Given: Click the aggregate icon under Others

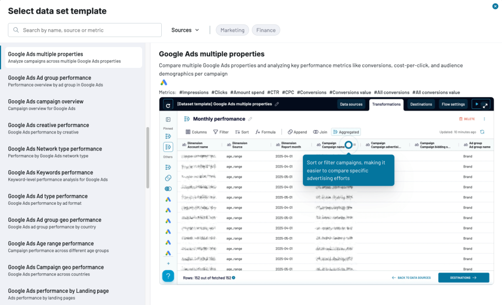Looking at the screenshot, I should [168, 167].
